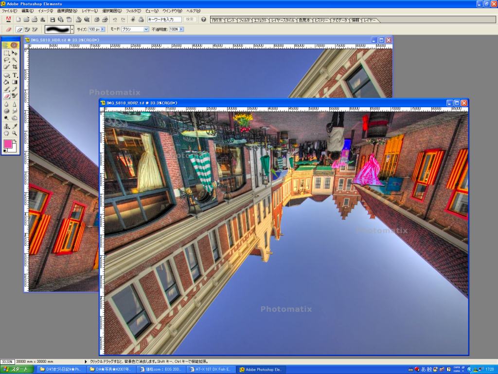Open the brush preset picker arrow
498x374 pixels.
click(x=72, y=29)
